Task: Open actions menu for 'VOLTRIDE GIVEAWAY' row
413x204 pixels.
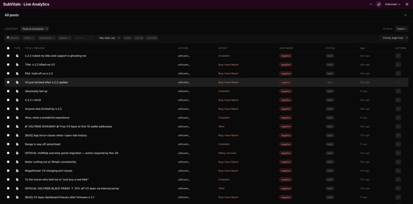Action: (398, 127)
